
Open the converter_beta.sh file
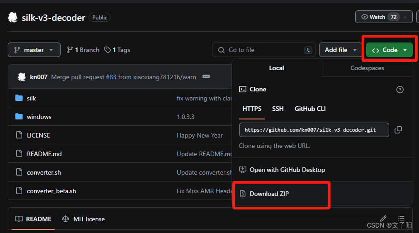tap(52, 191)
